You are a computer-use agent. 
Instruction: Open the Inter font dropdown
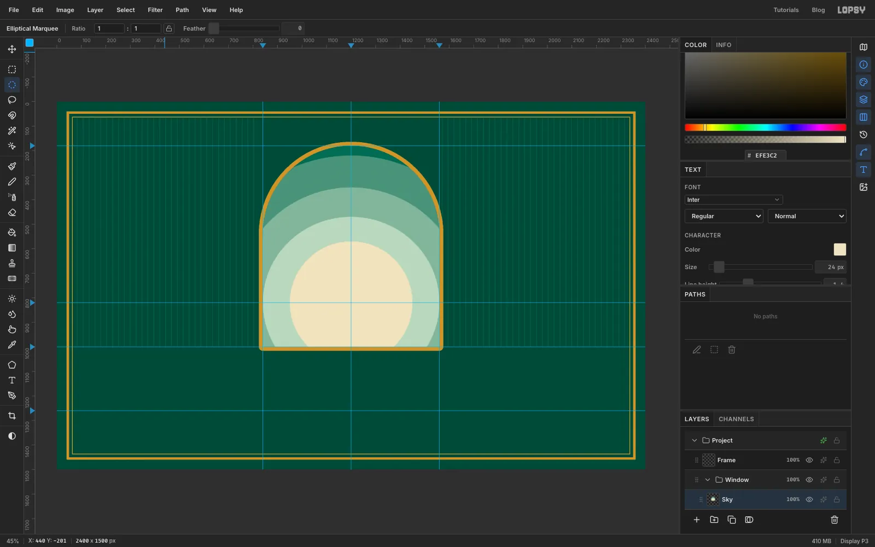733,200
